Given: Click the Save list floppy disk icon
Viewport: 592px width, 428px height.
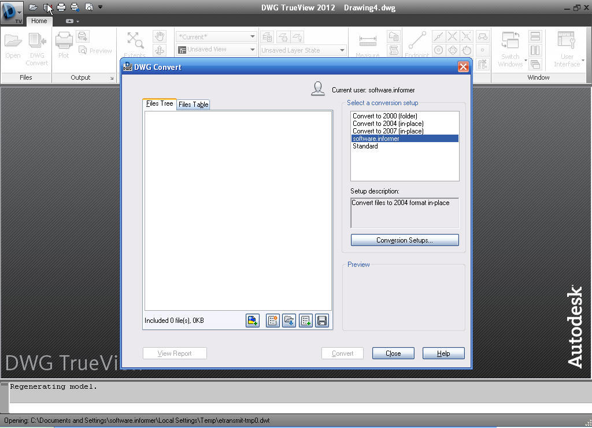Looking at the screenshot, I should click(x=322, y=321).
